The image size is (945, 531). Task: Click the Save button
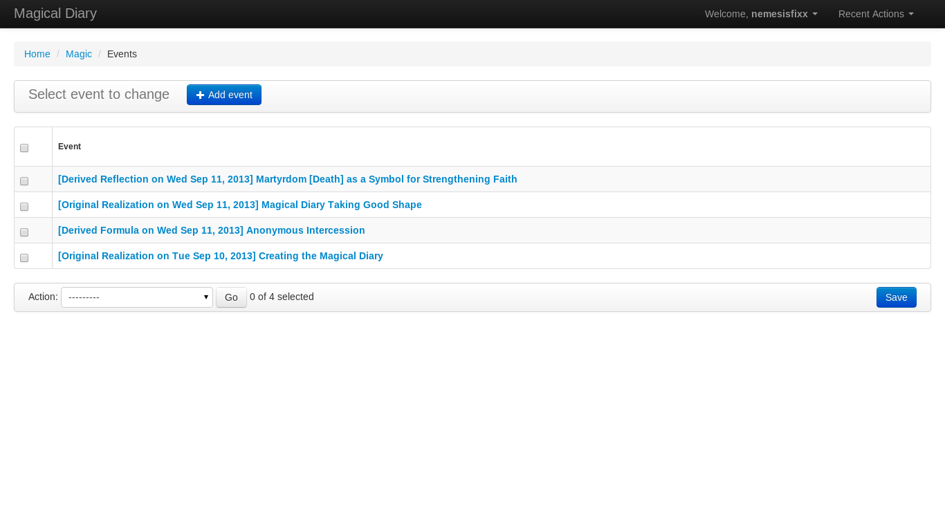click(x=897, y=297)
